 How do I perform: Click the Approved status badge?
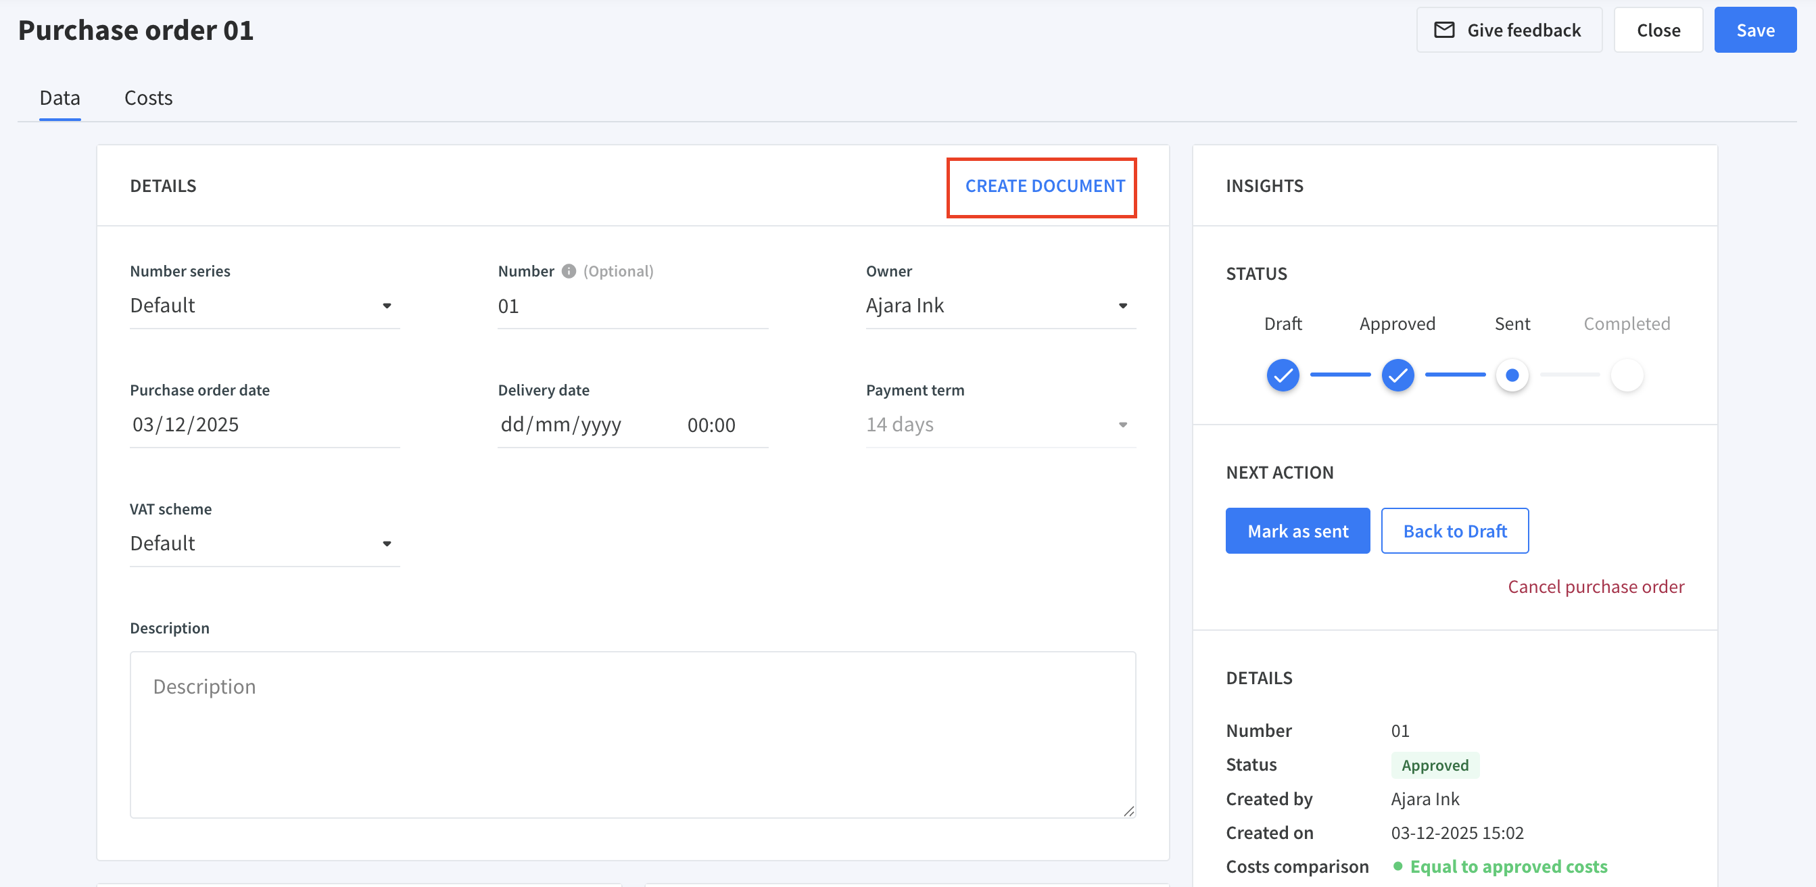1435,766
